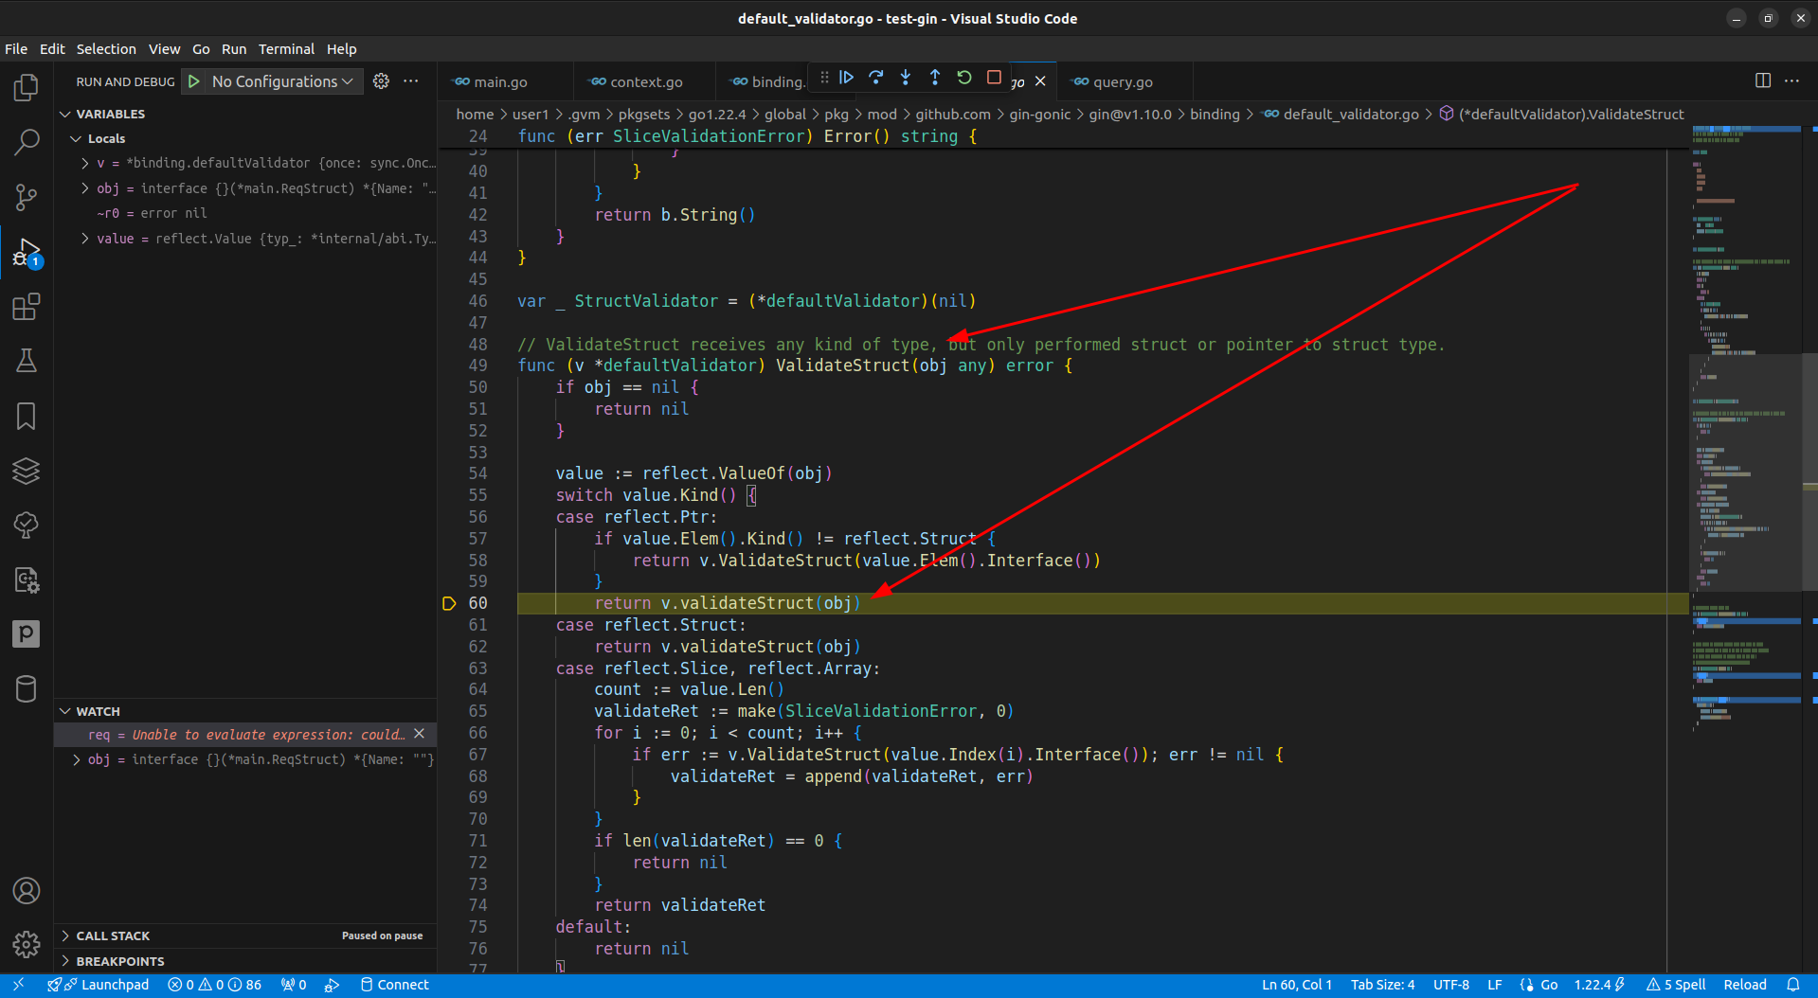
Task: Open remote window indicator in status bar
Action: pyautogui.click(x=18, y=985)
